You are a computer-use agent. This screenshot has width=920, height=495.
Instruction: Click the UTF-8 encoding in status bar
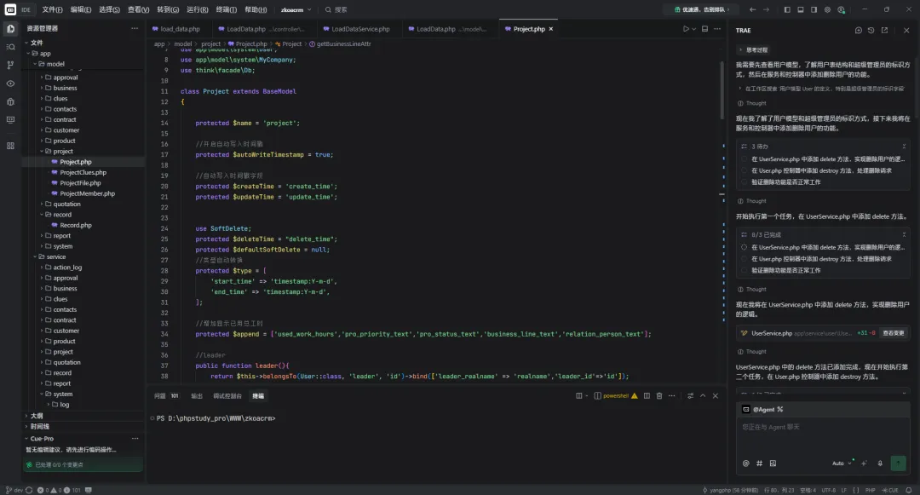tap(829, 490)
